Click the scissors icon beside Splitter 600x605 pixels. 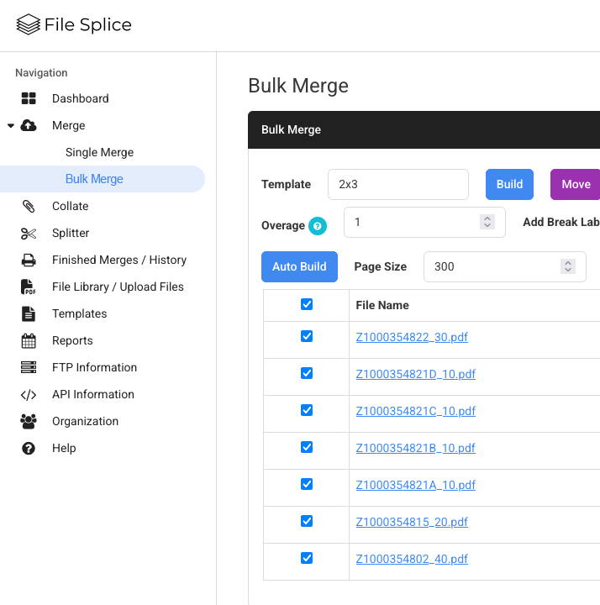[29, 233]
